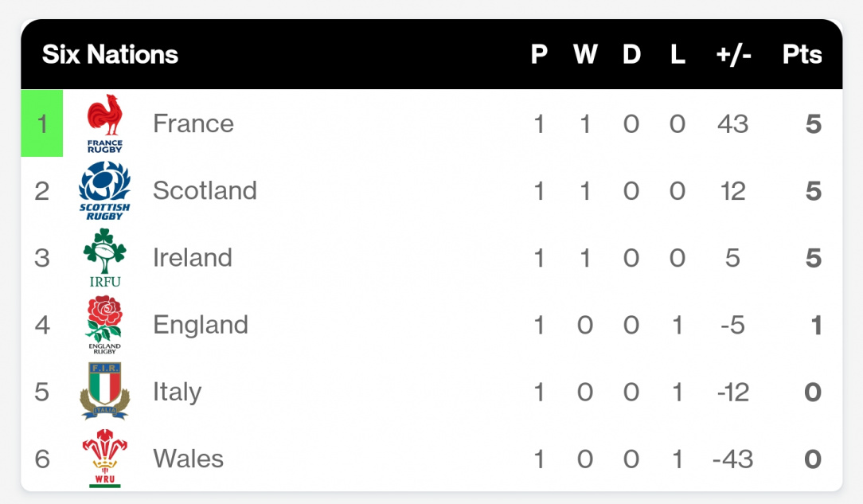Click the France Rugby rooster logo

tap(105, 123)
